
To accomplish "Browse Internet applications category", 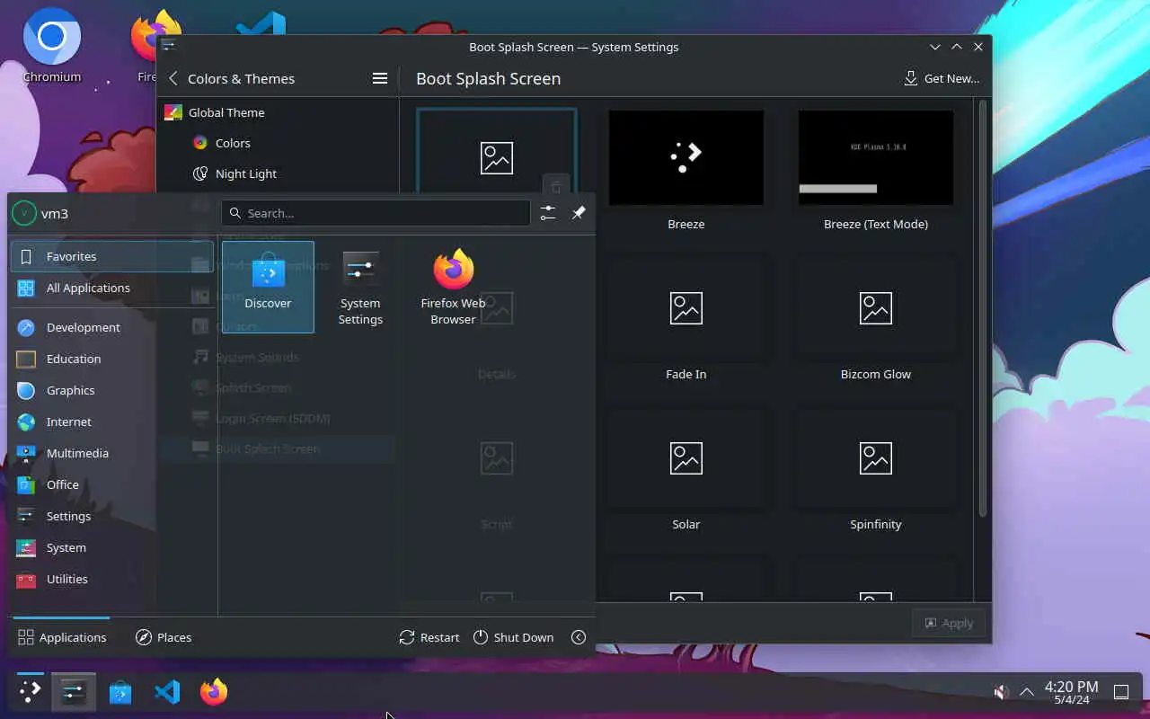I will click(112, 422).
